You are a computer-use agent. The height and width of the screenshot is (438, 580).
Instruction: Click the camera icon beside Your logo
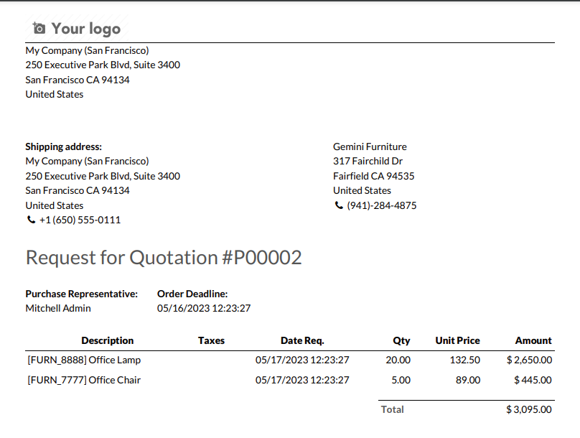(39, 29)
